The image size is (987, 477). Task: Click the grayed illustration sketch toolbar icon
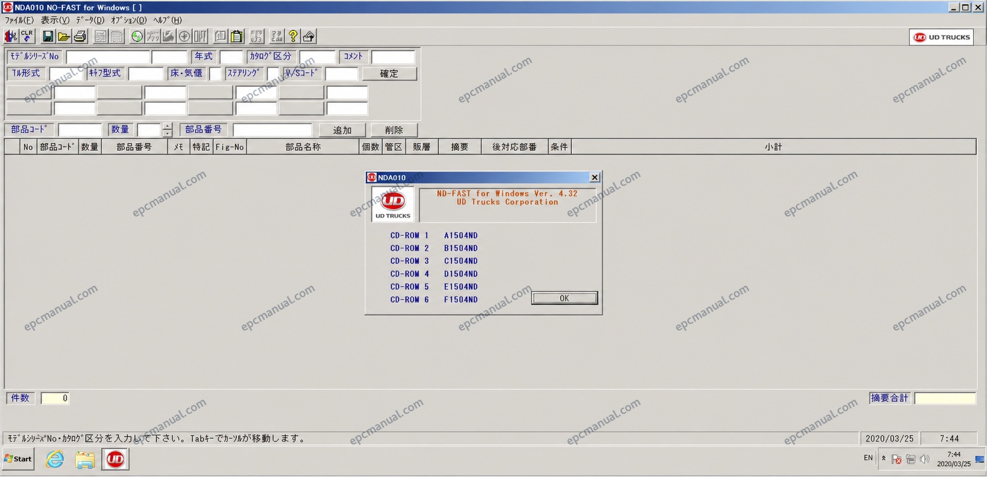click(168, 36)
